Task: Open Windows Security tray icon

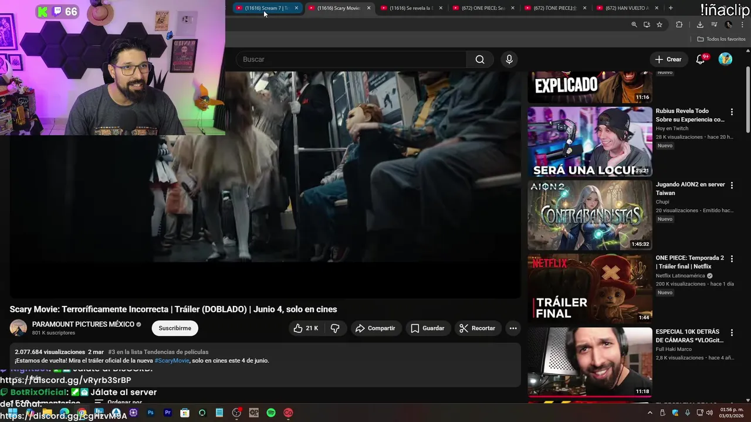Action: (x=675, y=413)
